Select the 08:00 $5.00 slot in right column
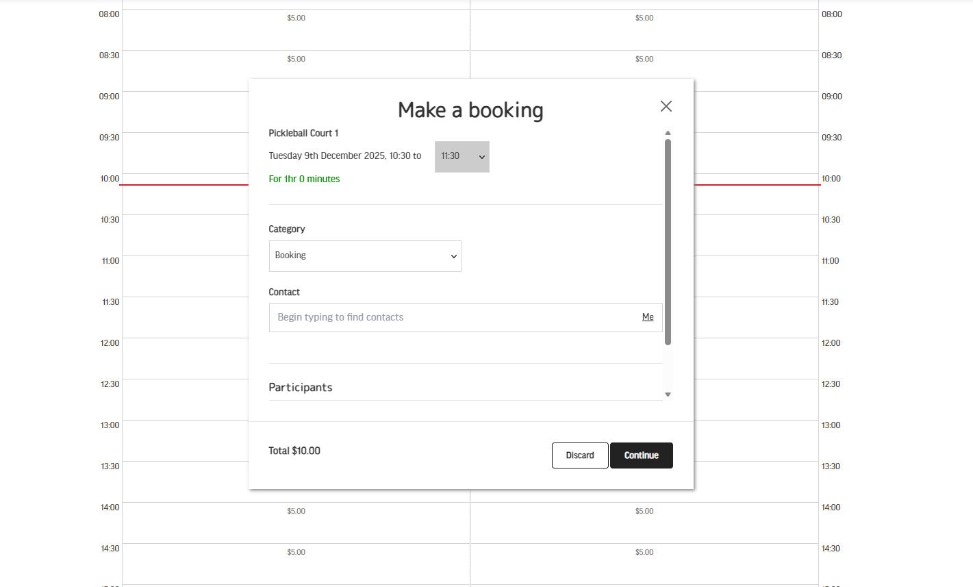Screen dimensions: 973x587 tap(644, 18)
